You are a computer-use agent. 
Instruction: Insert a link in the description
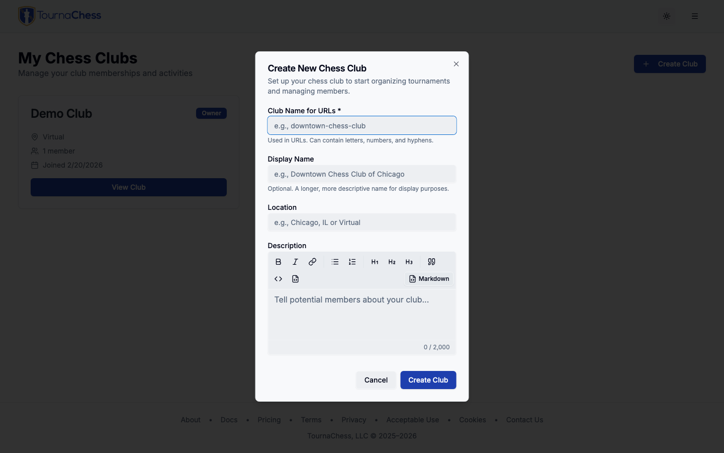point(312,262)
